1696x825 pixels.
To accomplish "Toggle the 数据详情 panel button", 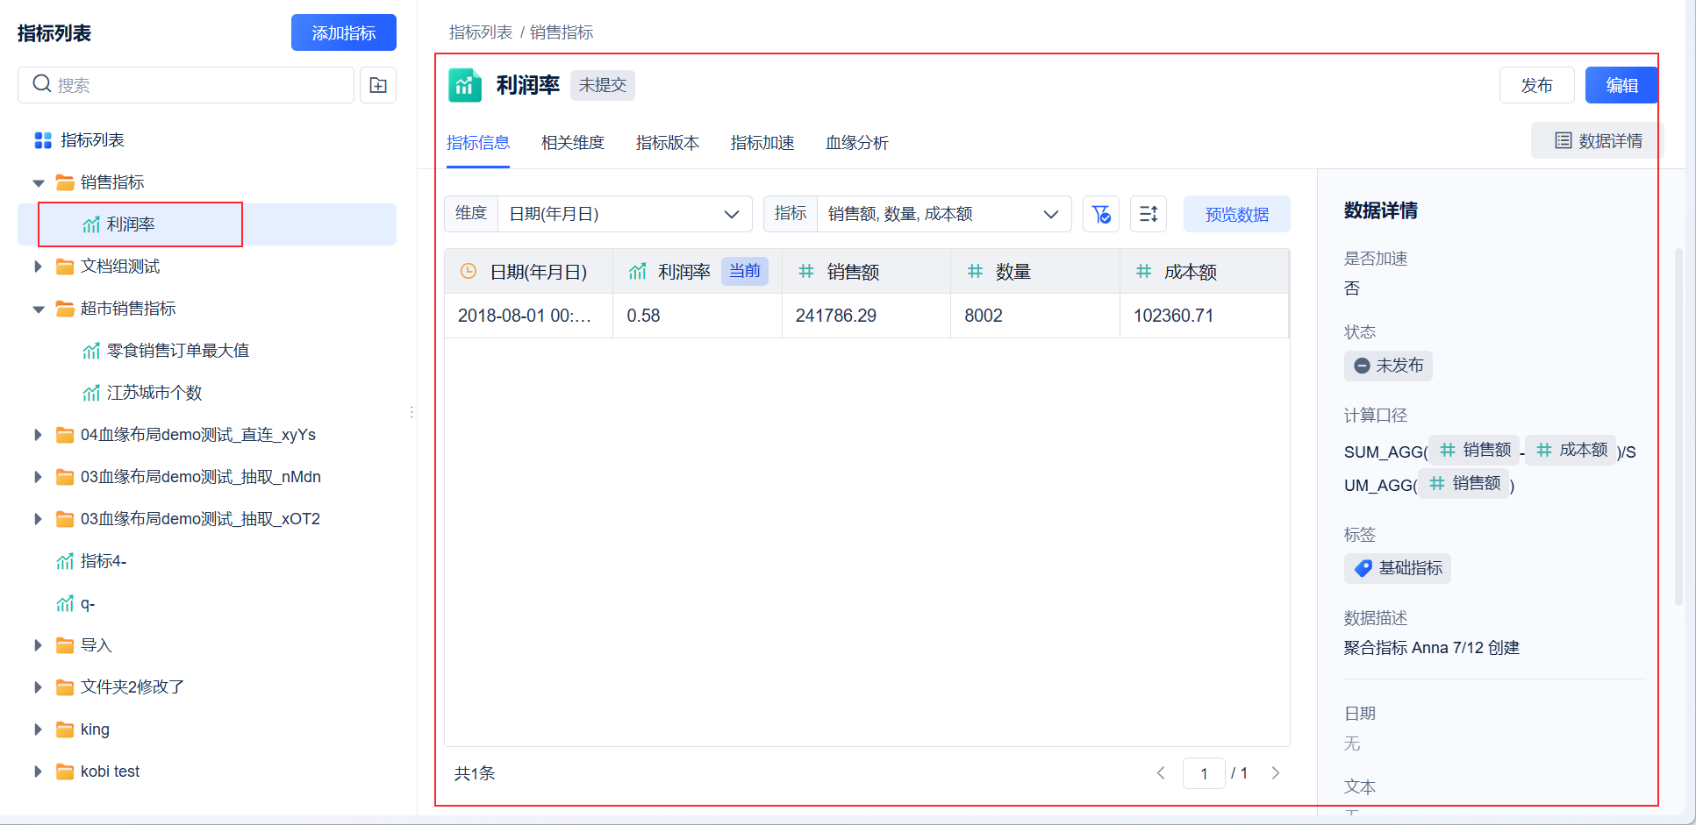I will tap(1597, 140).
